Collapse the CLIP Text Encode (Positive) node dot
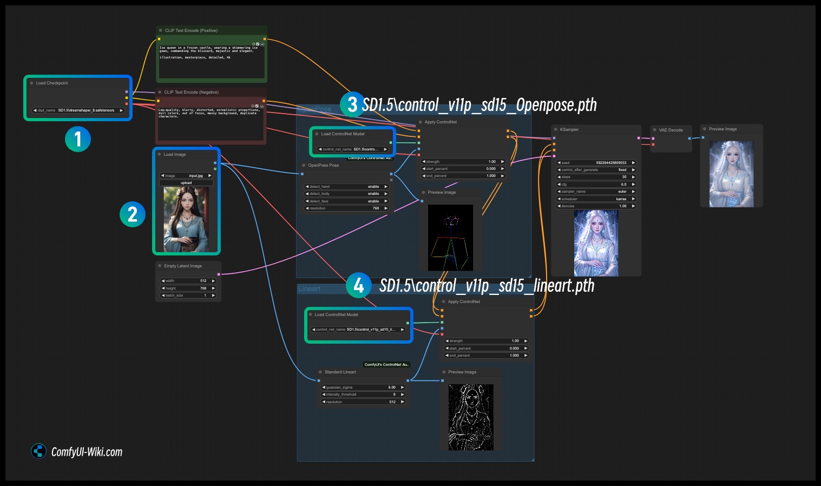 pos(161,30)
